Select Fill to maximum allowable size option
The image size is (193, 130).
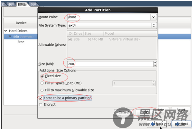point(42,90)
